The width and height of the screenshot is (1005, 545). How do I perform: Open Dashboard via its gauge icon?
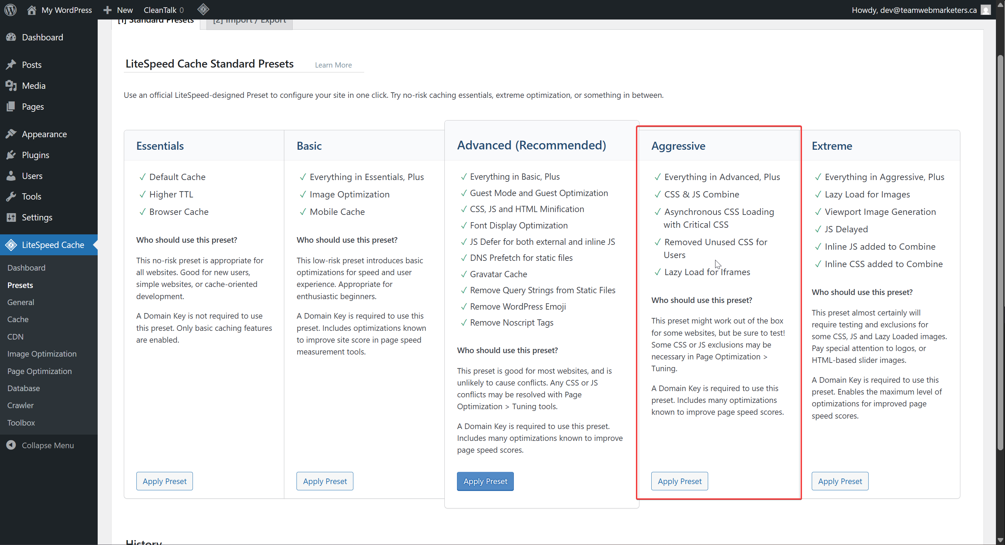[x=11, y=37]
